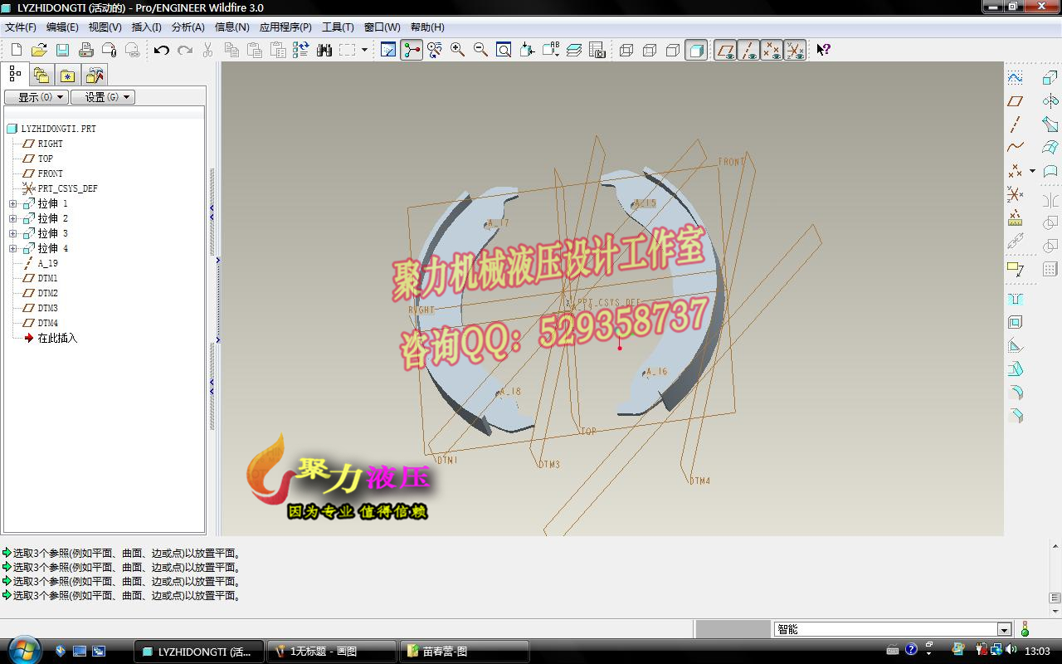Refit the model to the screen
Viewport: 1062px width, 664px height.
[504, 50]
